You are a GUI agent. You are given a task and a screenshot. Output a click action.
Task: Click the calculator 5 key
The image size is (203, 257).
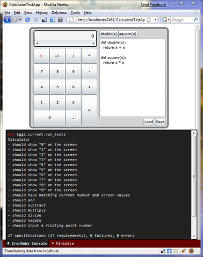coord(57,87)
